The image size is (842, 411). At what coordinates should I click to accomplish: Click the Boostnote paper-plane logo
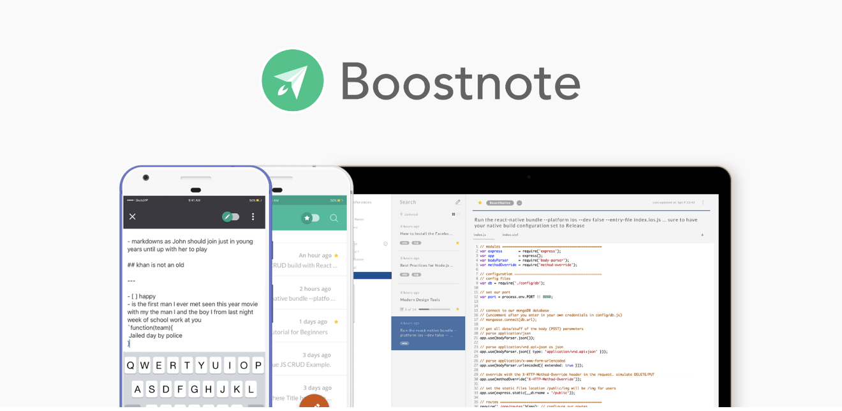293,80
